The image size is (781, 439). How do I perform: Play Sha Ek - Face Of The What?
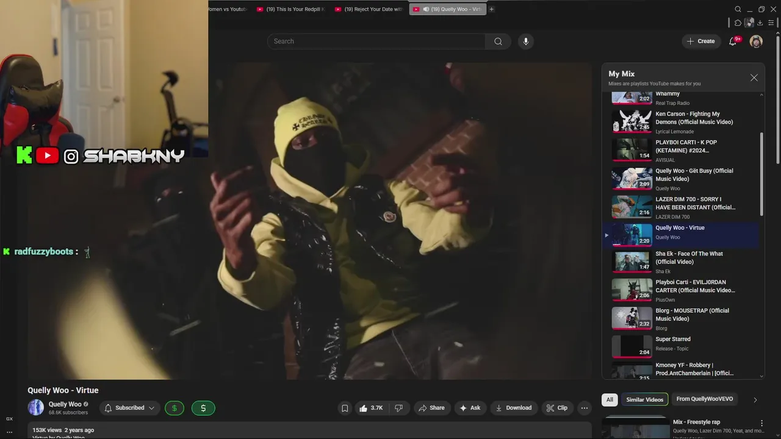[x=684, y=262]
